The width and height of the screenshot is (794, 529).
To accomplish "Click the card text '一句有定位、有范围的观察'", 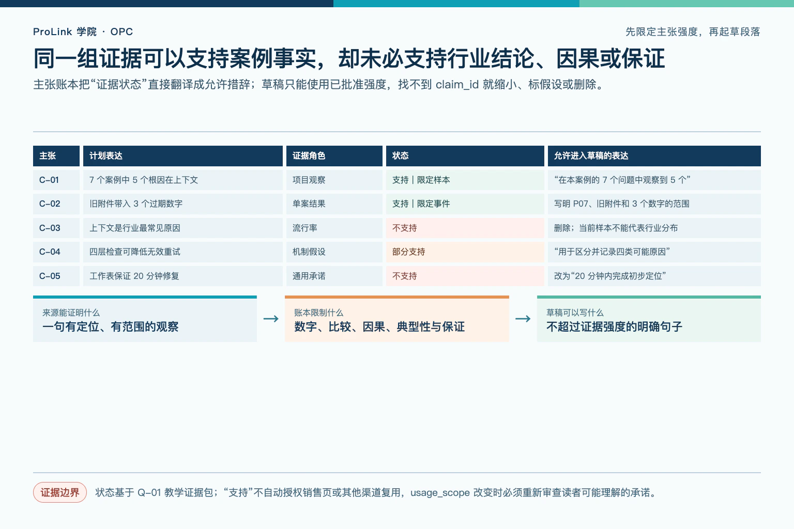I will coord(111,326).
